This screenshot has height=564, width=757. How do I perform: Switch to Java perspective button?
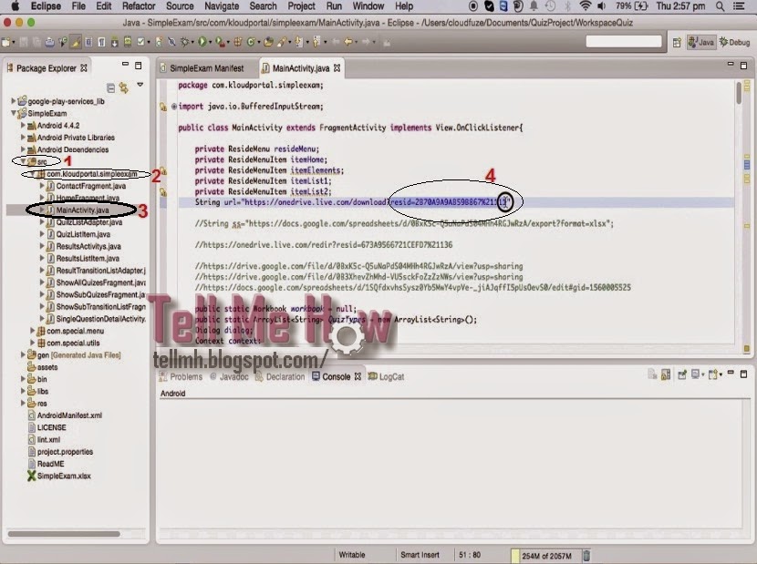pos(701,43)
